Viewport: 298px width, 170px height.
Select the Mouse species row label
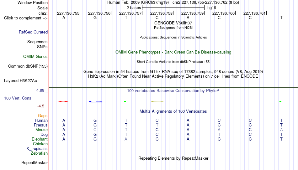pos(42,130)
